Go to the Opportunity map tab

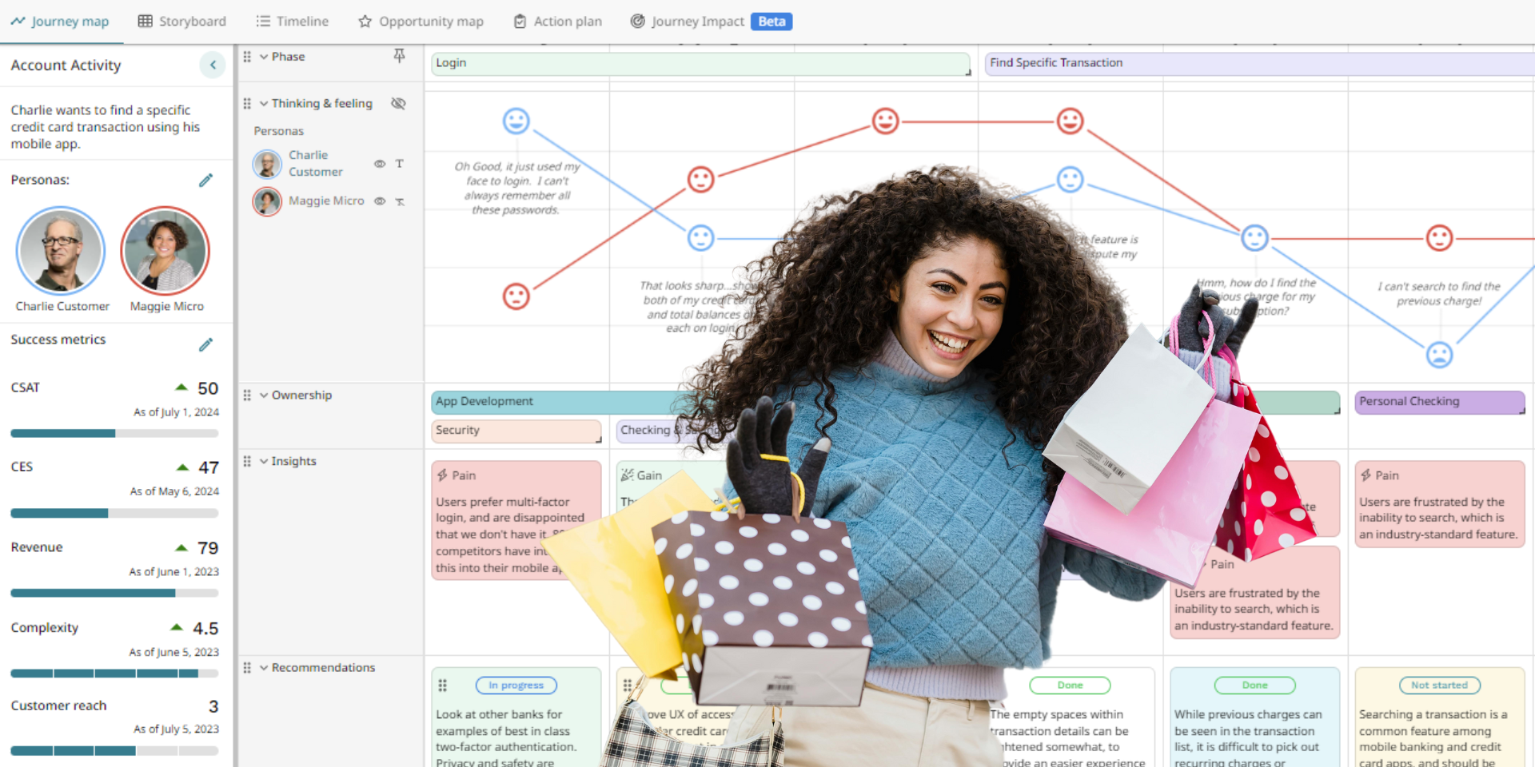click(x=421, y=22)
